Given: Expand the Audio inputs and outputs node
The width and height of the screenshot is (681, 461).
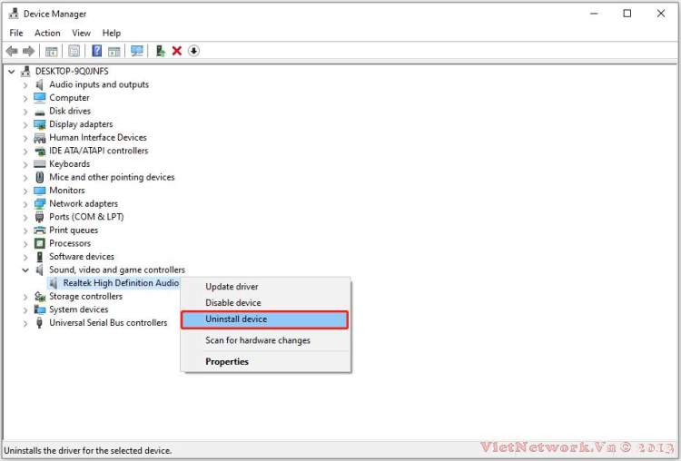Looking at the screenshot, I should click(x=25, y=84).
